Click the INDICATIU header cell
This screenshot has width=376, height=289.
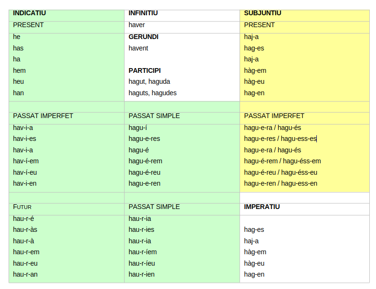(x=30, y=13)
